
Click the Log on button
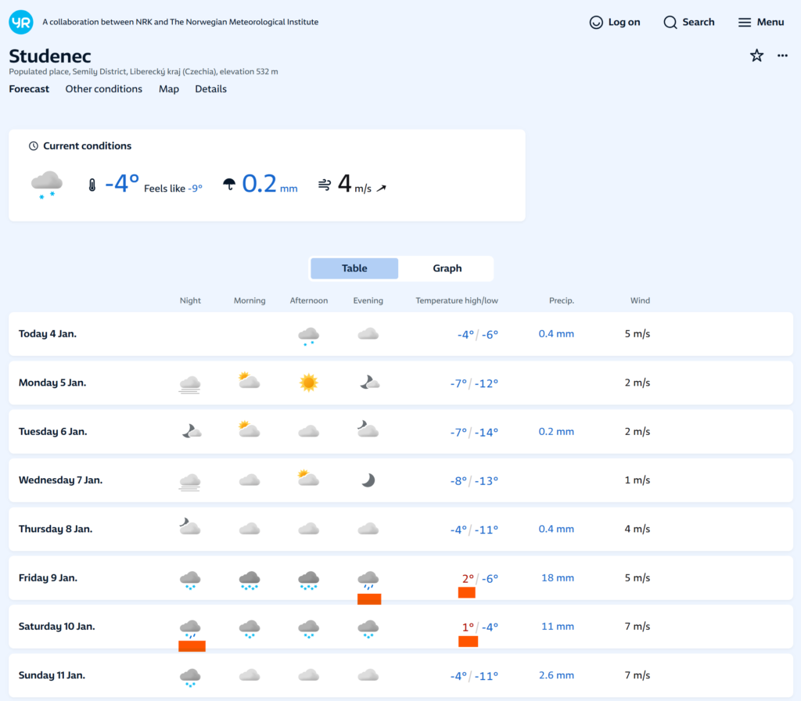[615, 22]
